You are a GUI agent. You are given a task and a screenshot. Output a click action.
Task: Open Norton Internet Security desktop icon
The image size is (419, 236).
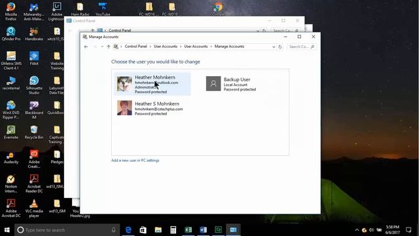11,184
